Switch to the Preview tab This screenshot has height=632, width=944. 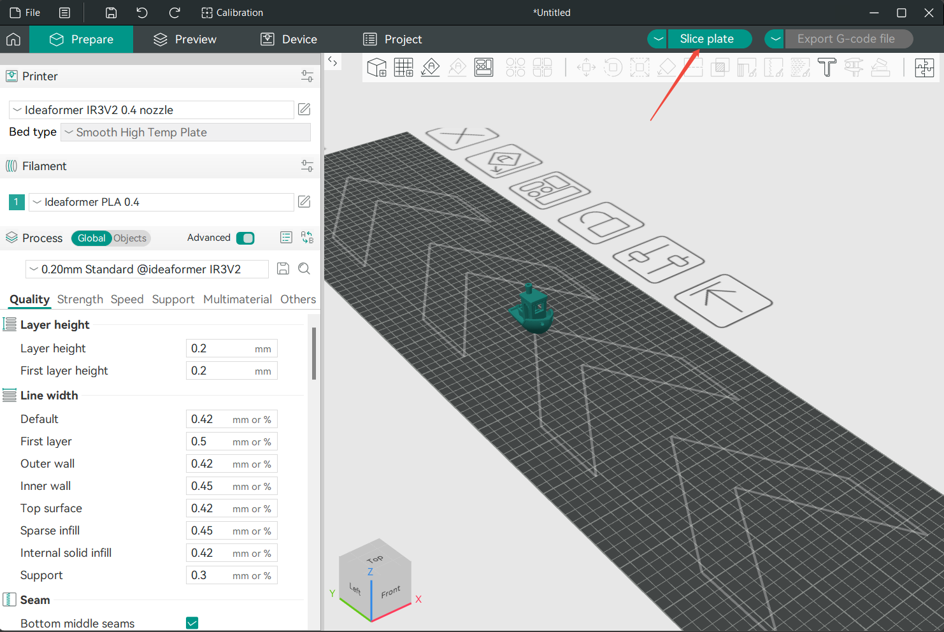pyautogui.click(x=185, y=39)
